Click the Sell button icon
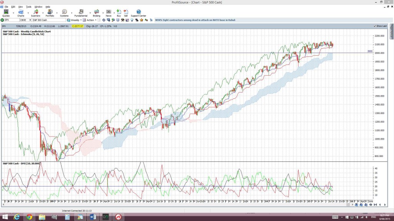394x221 pixels. pyautogui.click(x=126, y=13)
